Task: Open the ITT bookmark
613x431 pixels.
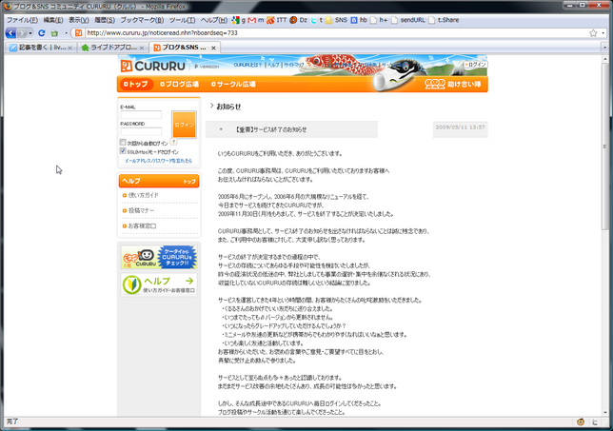Action: pyautogui.click(x=277, y=20)
